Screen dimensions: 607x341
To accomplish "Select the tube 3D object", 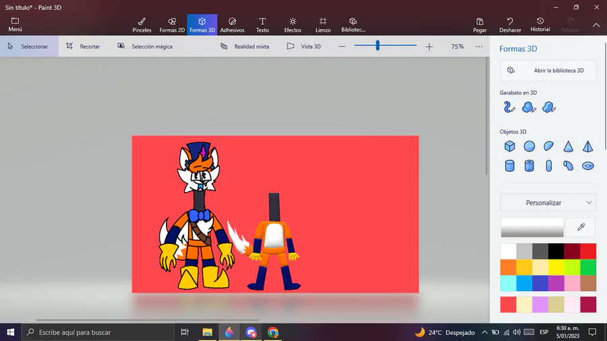I will 529,166.
